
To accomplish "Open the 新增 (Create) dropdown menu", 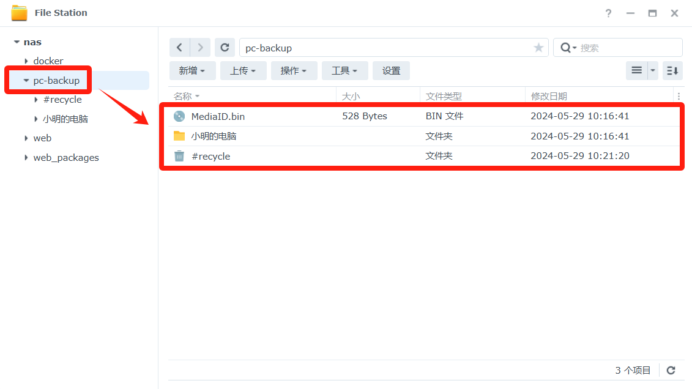I will tap(192, 71).
